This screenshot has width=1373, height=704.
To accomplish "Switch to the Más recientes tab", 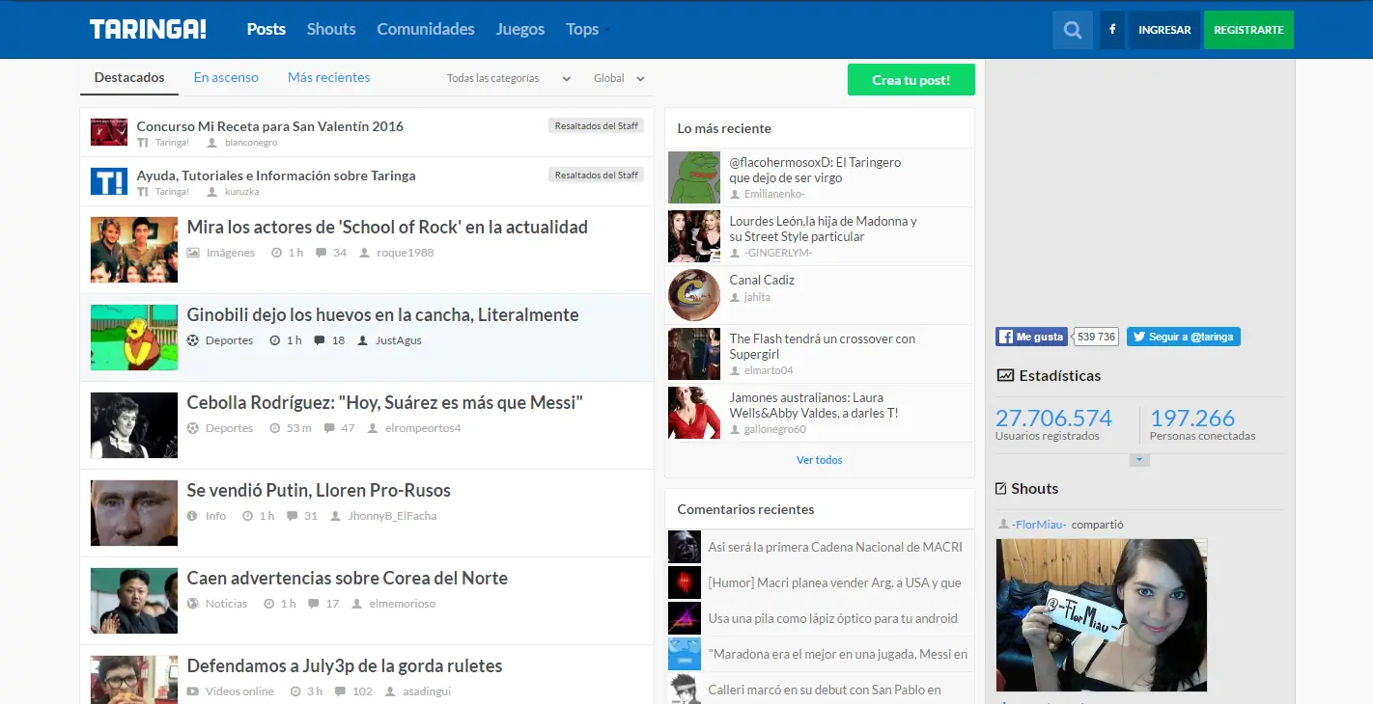I will [329, 77].
